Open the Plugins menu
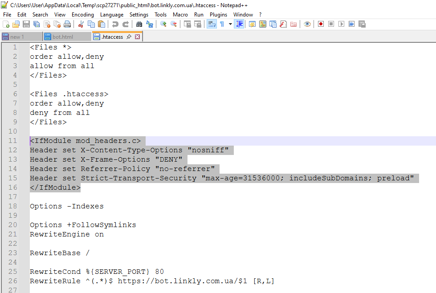This screenshot has height=293, width=436. 218,14
